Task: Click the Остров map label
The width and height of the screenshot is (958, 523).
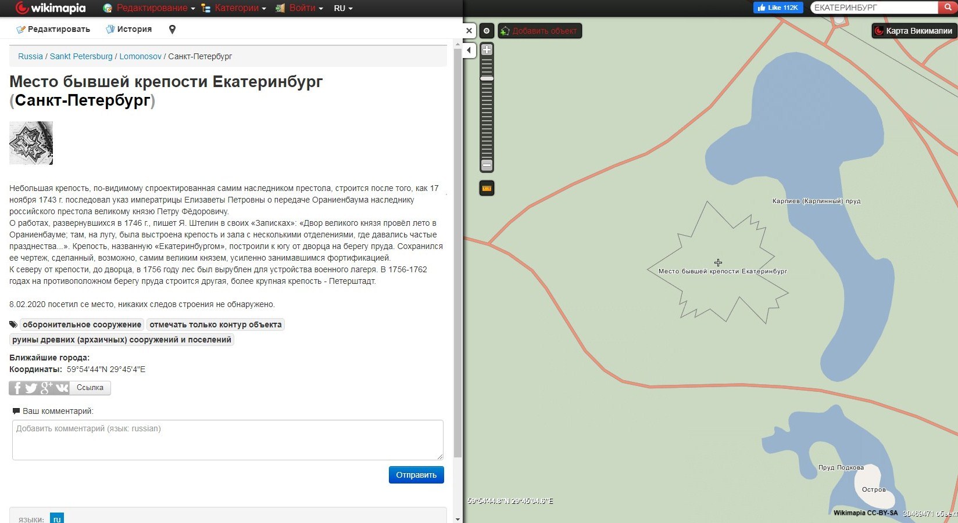Action: click(x=874, y=489)
